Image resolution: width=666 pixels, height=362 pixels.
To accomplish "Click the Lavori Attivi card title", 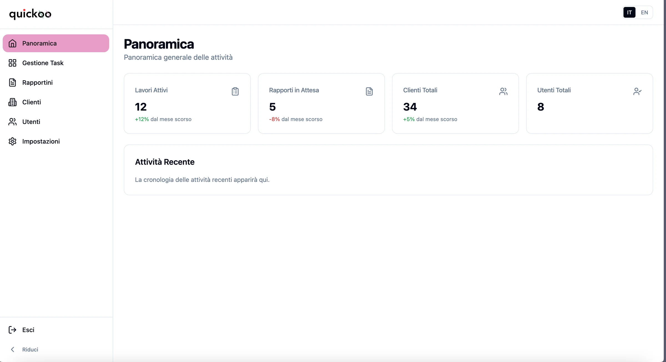I will [151, 90].
